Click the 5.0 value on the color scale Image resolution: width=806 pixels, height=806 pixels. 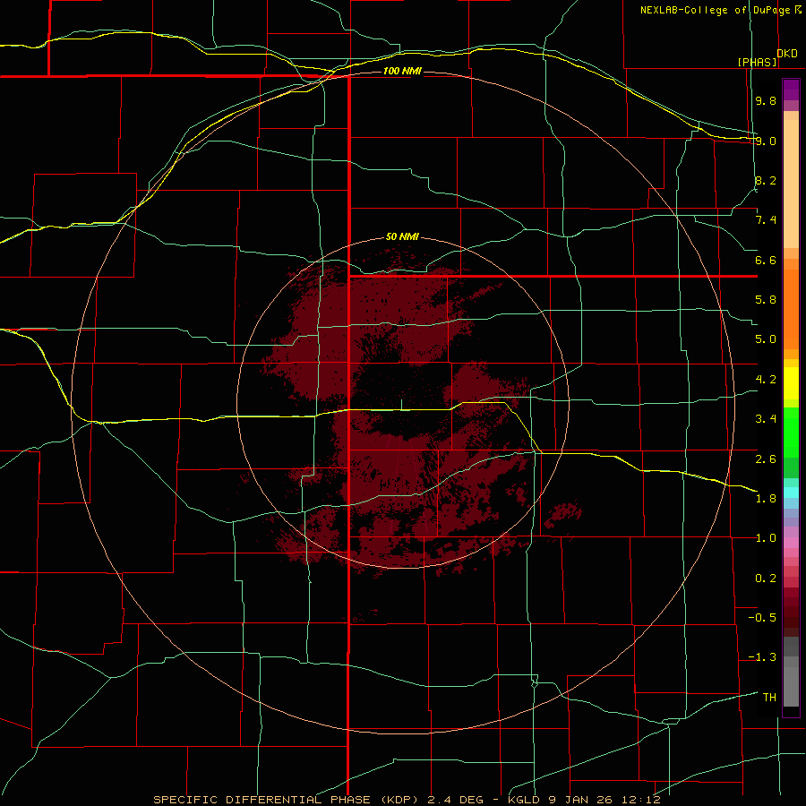[766, 339]
